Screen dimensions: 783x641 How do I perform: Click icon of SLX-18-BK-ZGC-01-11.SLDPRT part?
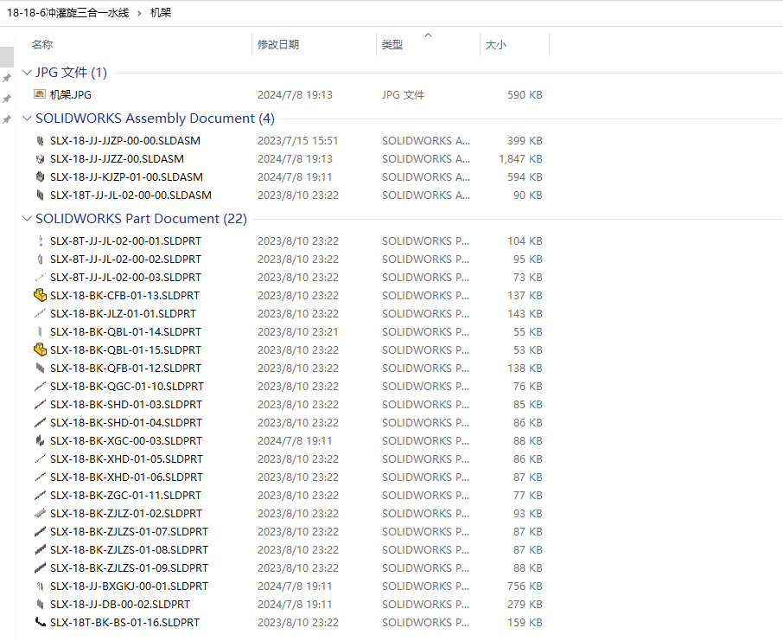coord(40,495)
